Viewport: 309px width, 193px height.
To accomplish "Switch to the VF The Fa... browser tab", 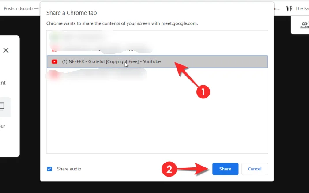I will (298, 8).
